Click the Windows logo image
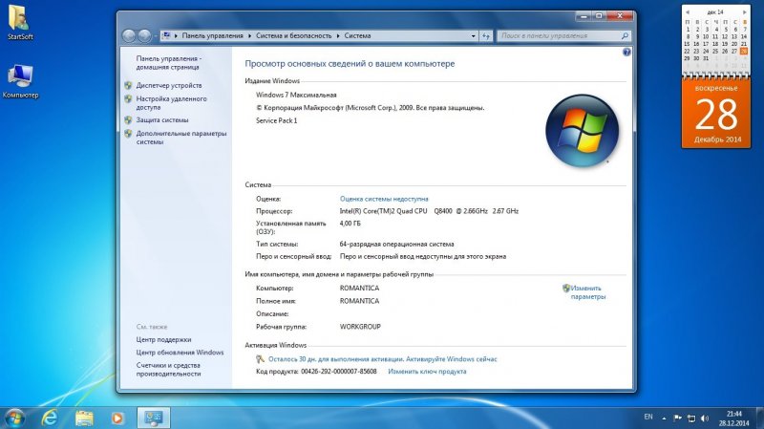This screenshot has width=764, height=429. (x=583, y=131)
